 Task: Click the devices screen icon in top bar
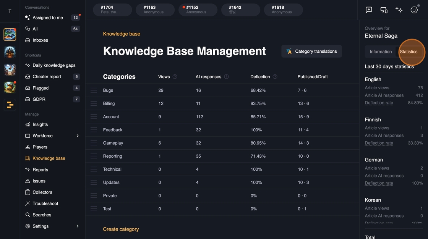[384, 10]
